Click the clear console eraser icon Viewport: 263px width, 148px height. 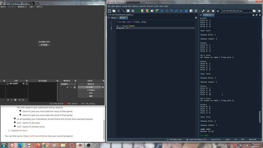(256, 15)
